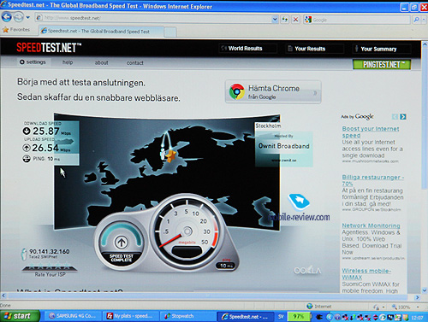Open the recent pages dropdown arrow

[27, 18]
